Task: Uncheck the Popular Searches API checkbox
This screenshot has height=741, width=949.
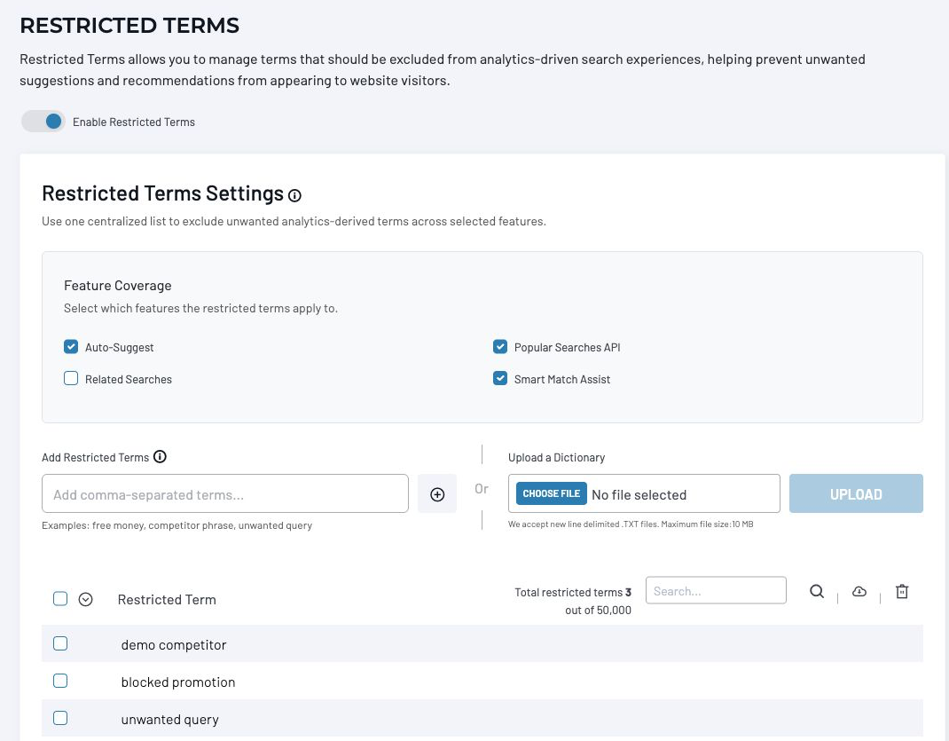Action: click(x=500, y=347)
